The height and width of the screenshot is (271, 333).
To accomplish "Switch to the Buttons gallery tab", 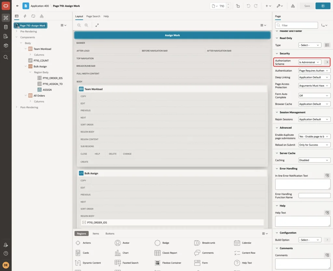I will coord(110,234).
